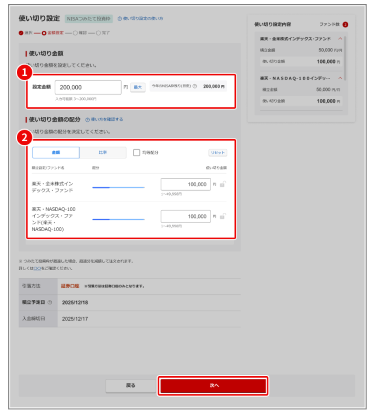Collapse the 楽天・全米株式インデックス・ファンド summary
This screenshot has height=414, width=372.
(340, 39)
